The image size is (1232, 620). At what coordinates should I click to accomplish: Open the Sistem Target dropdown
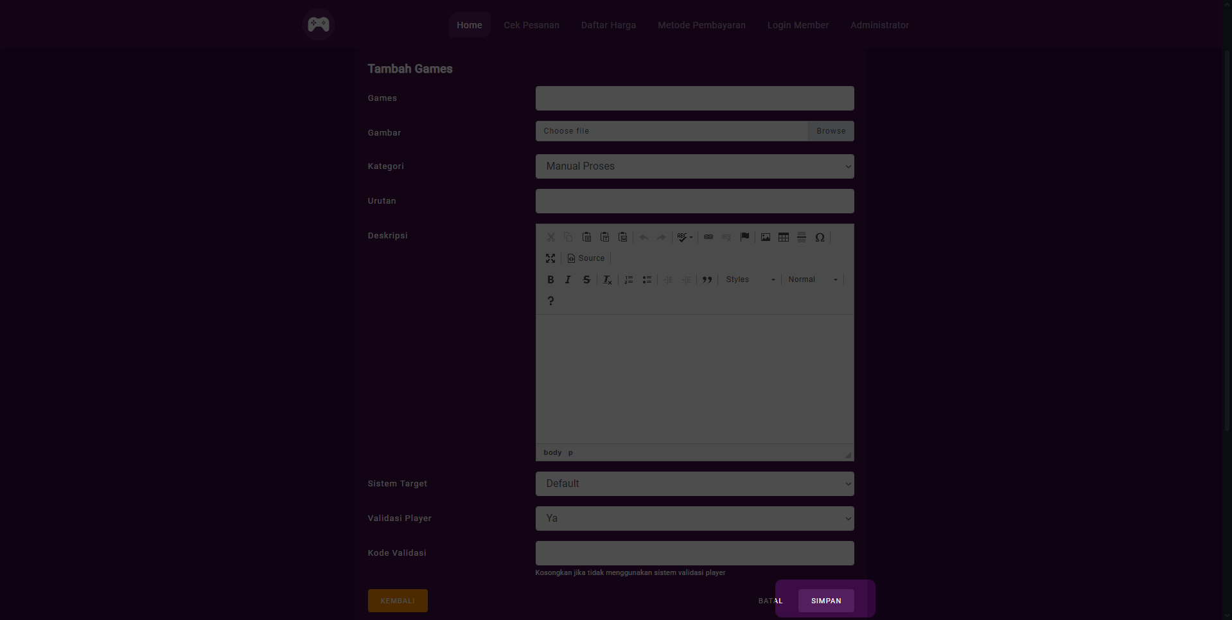[694, 484]
